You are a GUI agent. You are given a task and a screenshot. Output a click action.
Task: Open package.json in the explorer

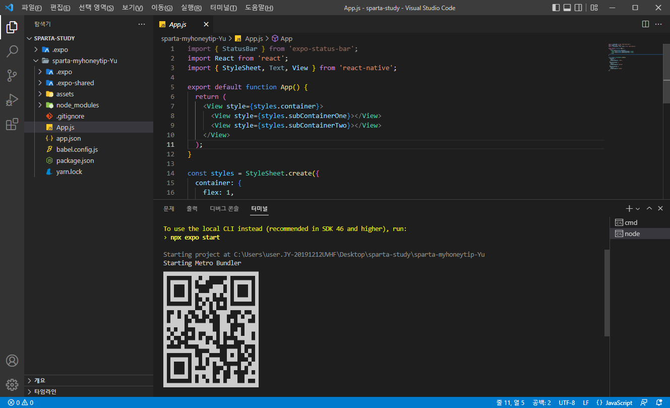(x=89, y=160)
